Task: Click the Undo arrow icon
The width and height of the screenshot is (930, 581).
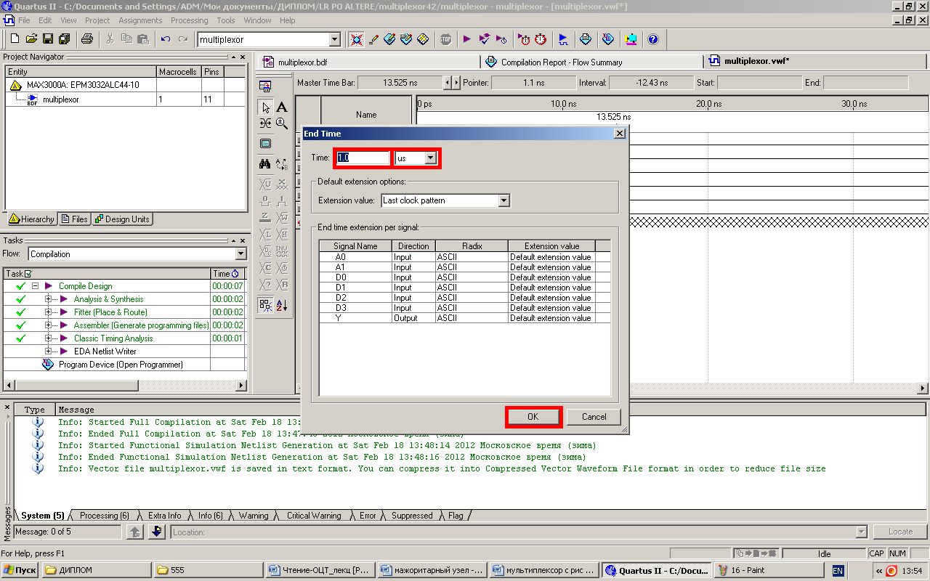Action: tap(166, 39)
